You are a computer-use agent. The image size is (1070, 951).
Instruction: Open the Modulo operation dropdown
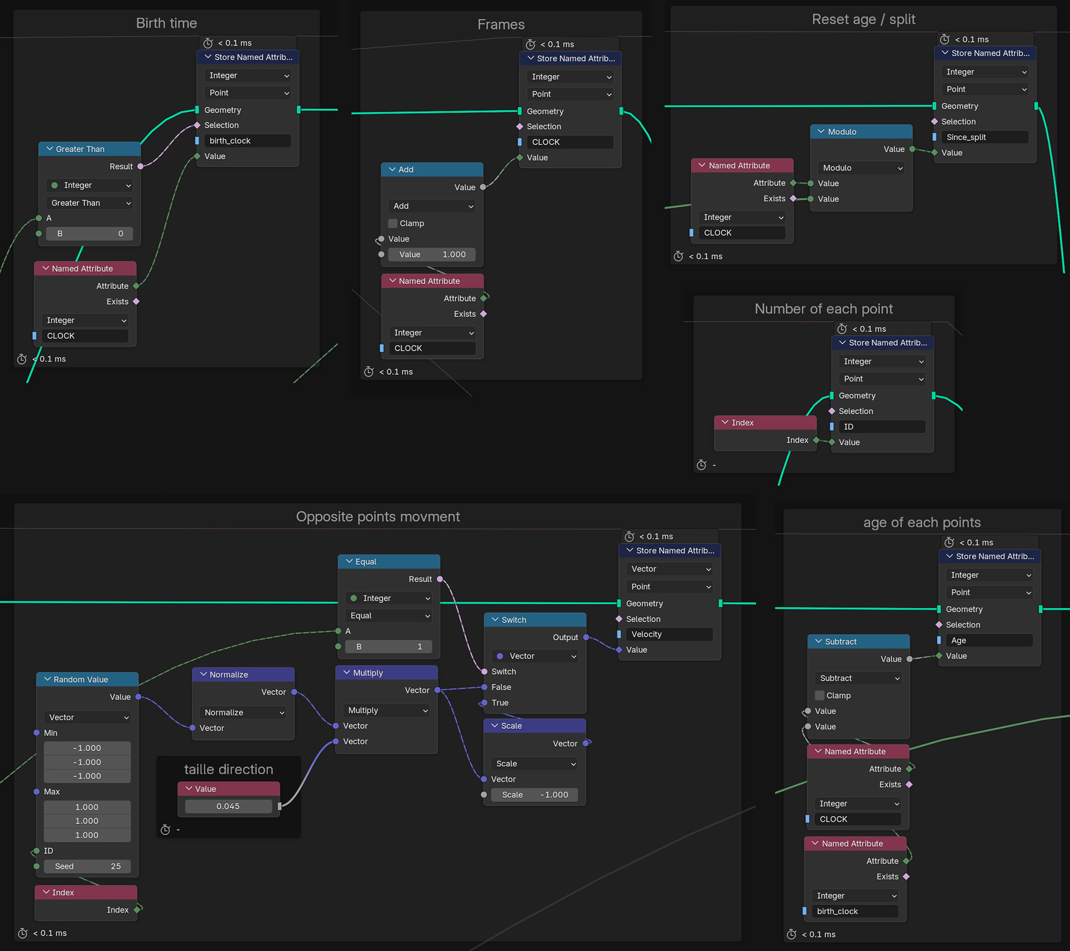tap(861, 168)
